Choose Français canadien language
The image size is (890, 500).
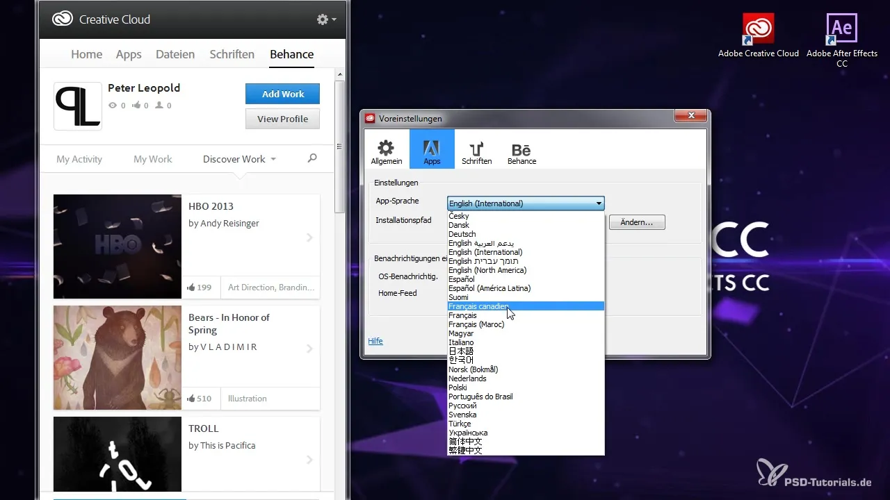[x=526, y=306]
